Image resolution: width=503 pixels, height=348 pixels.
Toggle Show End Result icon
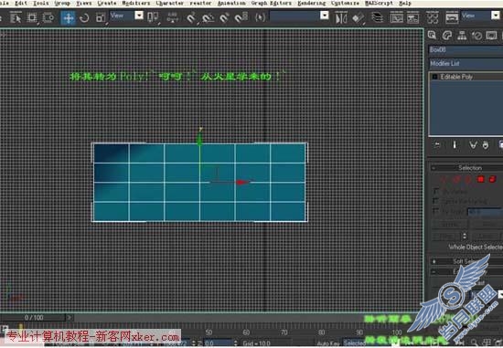(455, 145)
